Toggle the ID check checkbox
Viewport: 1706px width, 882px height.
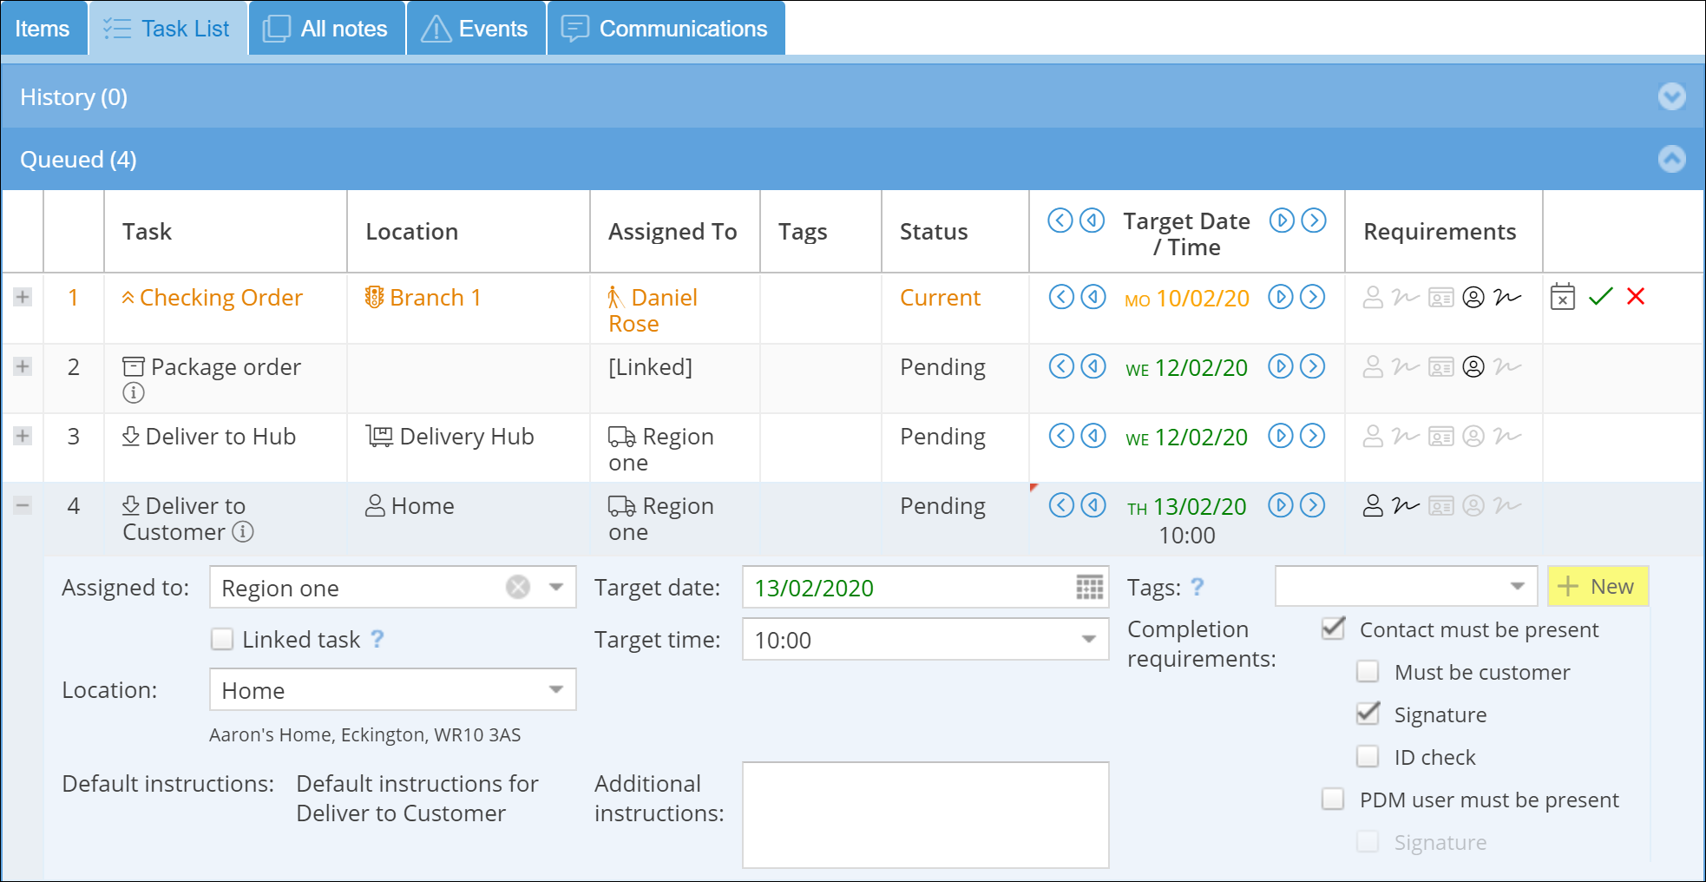click(x=1368, y=757)
